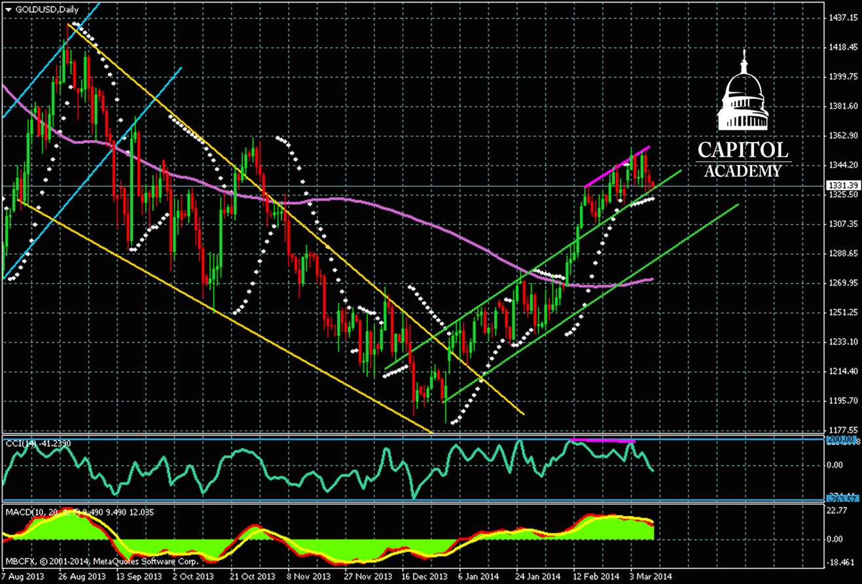Click the CCI 200.00 level tag

point(840,440)
